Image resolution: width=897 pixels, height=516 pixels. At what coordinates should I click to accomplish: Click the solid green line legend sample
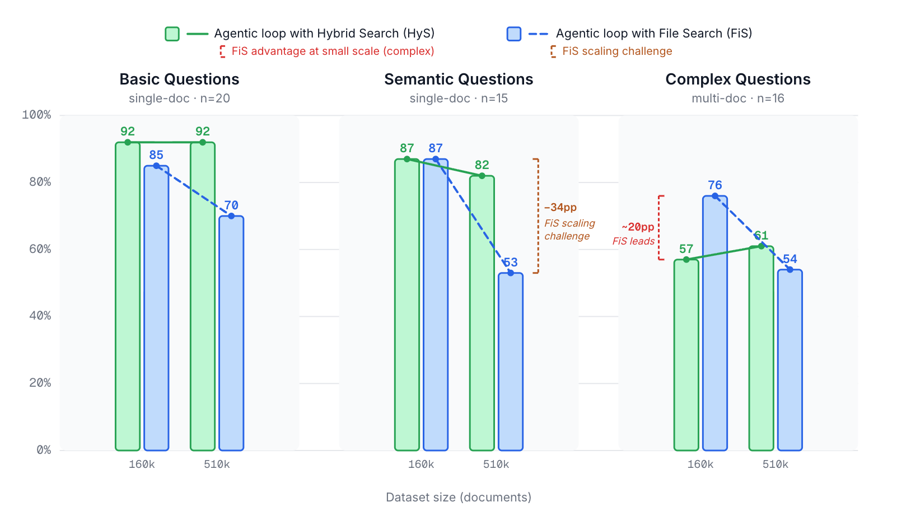tap(197, 34)
